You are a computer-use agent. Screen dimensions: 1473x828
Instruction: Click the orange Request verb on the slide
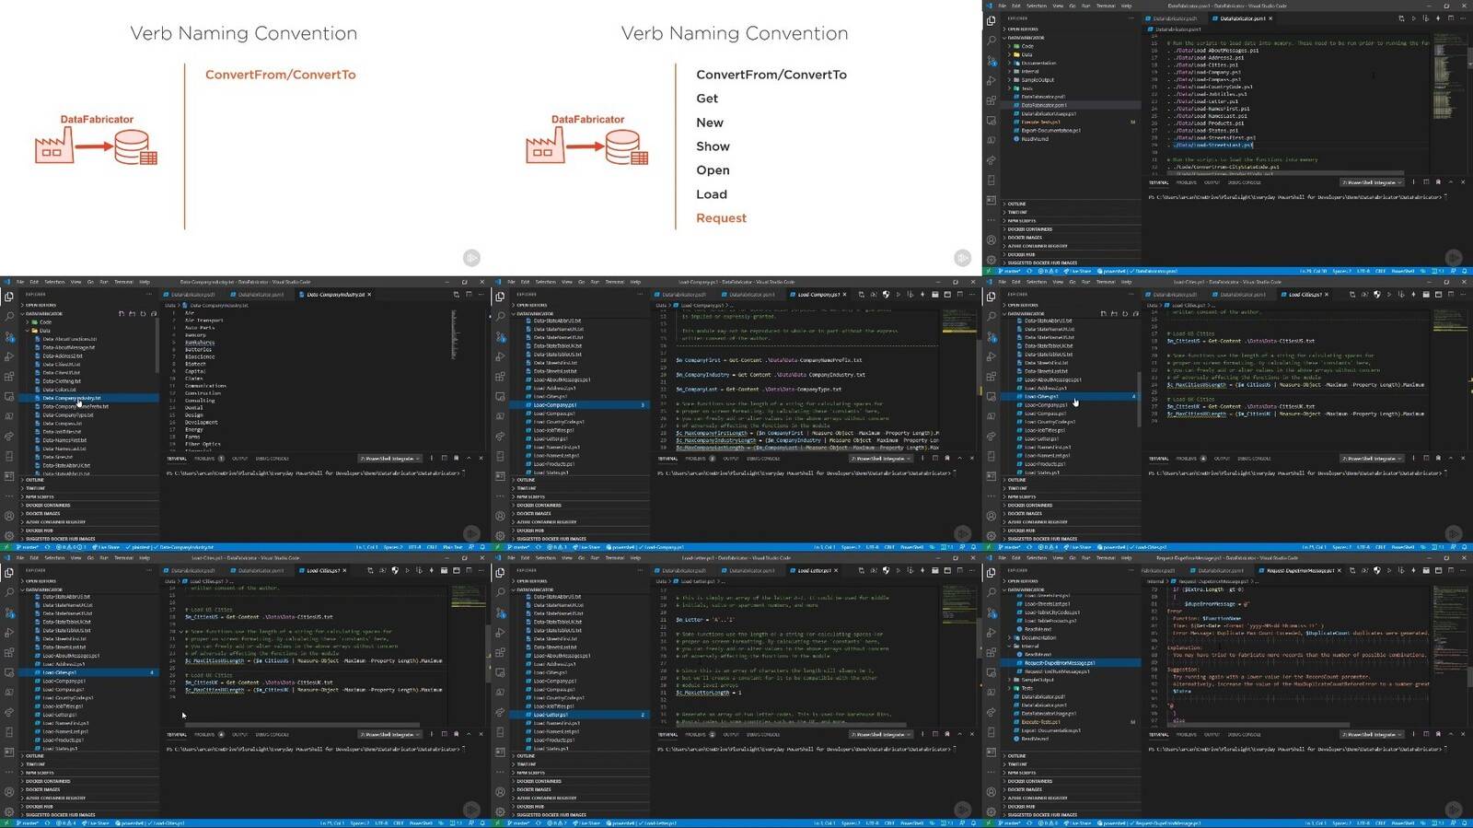click(x=721, y=218)
